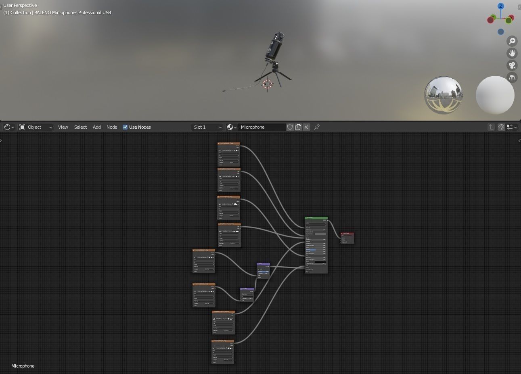
Task: Select the bottommost Image Texture node header
Action: pos(223,341)
